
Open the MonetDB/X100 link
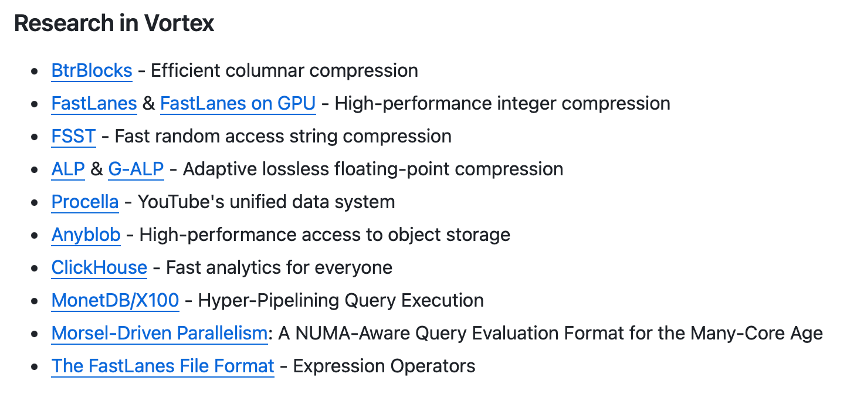point(115,301)
